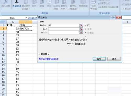Collapse dialog using Ref range selector icon
Viewport: 131px width, 96px height.
click(81, 29)
